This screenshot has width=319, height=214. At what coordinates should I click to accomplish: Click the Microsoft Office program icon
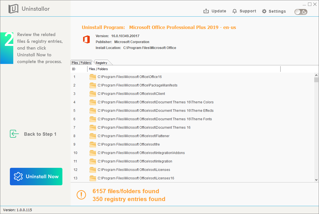(86, 39)
